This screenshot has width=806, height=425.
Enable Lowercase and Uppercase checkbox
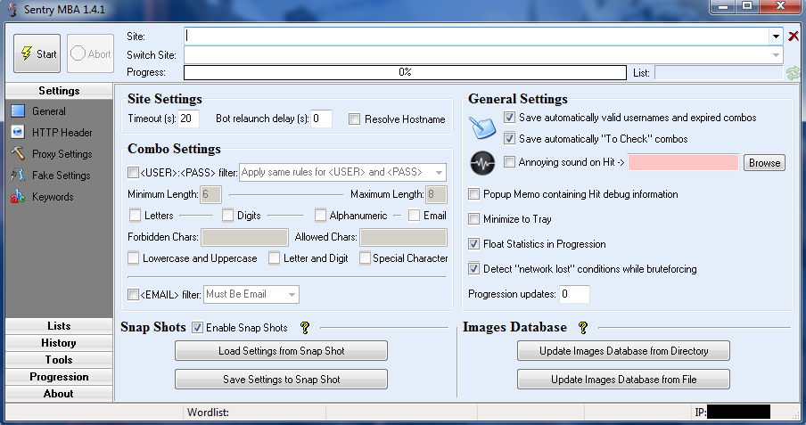click(133, 258)
